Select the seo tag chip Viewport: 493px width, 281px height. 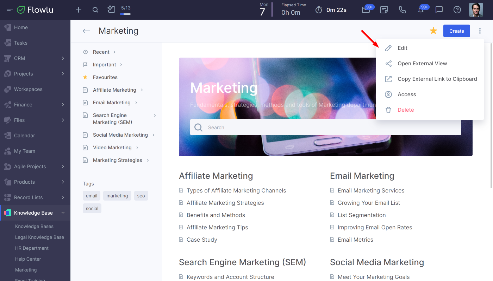141,196
